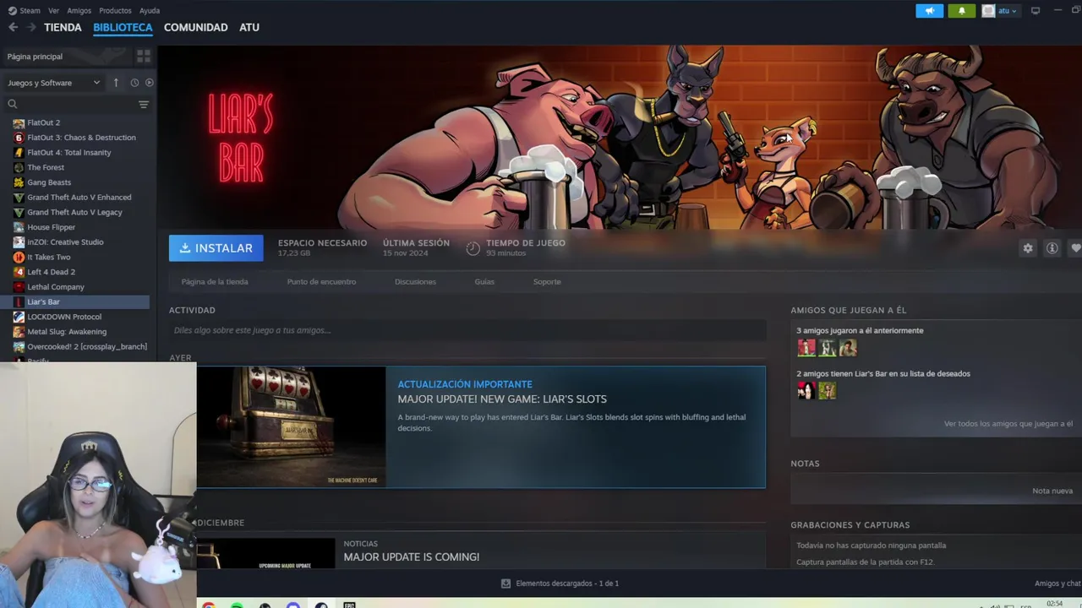Open Punto de encuentro link
1082x608 pixels.
(321, 281)
